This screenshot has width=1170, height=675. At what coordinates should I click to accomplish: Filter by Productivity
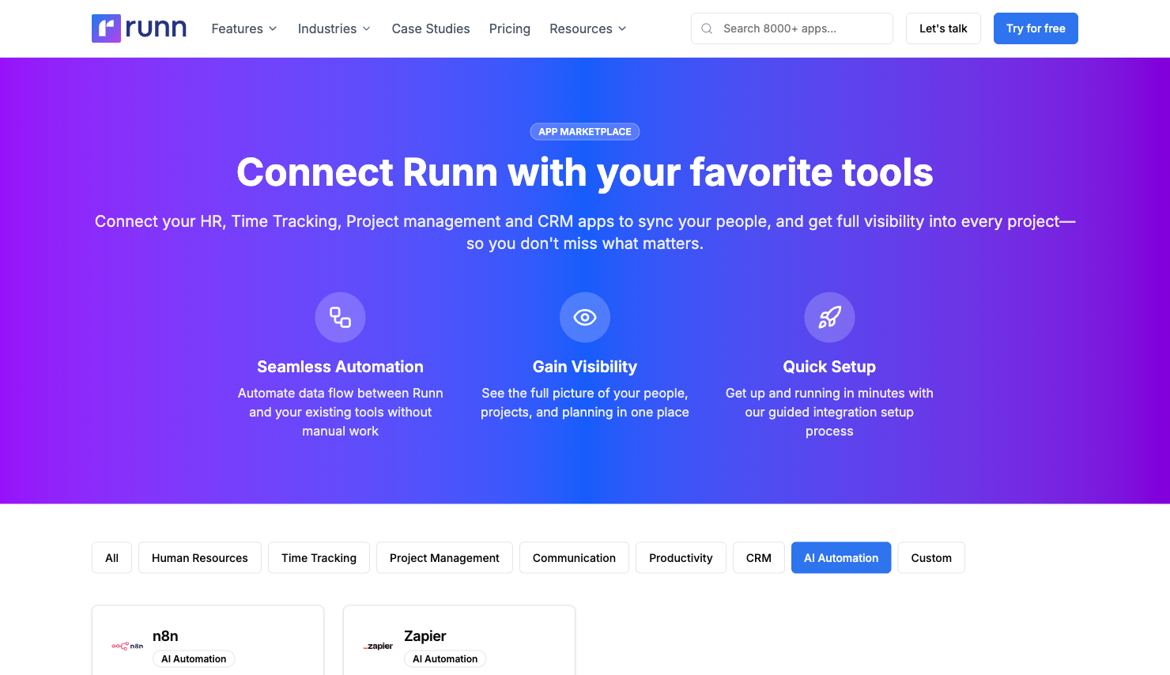click(x=681, y=558)
